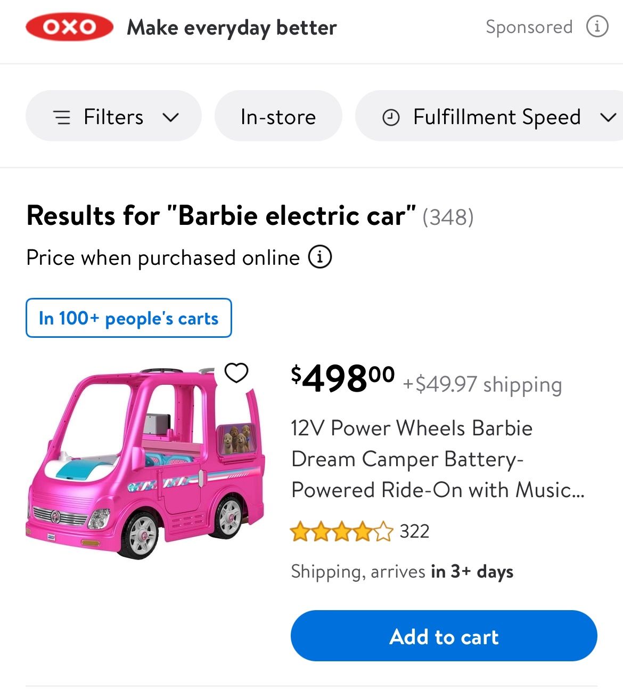Click the clock icon on Fulfillment Speed

[x=391, y=117]
